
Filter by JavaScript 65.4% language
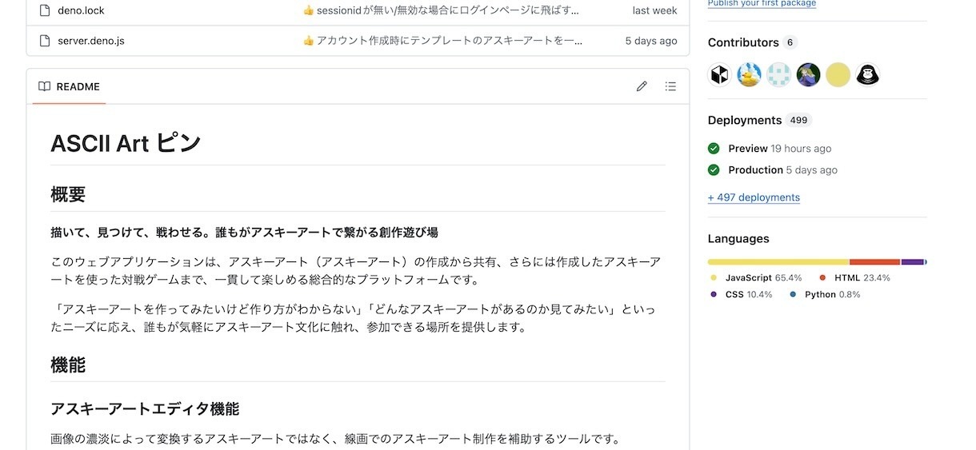(x=756, y=277)
